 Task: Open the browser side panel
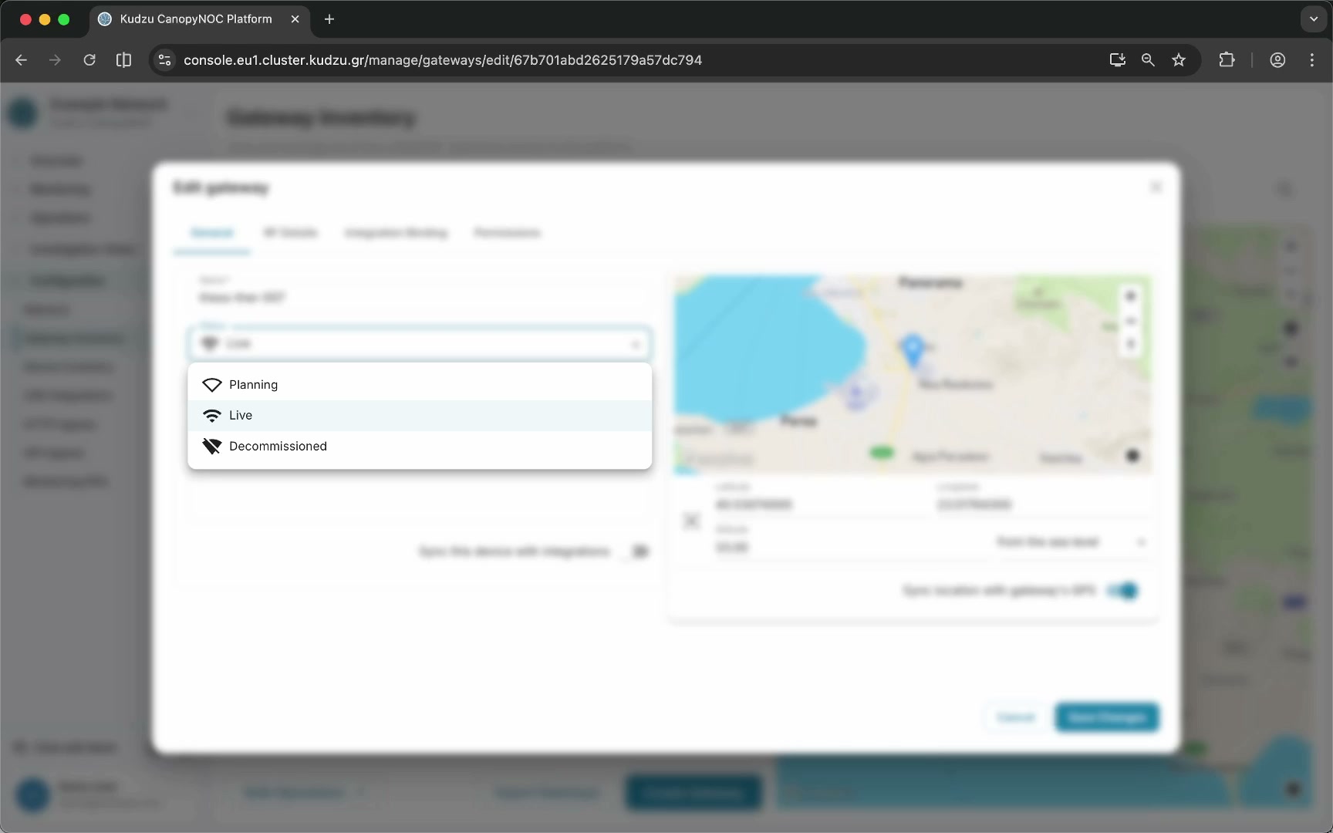[x=123, y=60]
